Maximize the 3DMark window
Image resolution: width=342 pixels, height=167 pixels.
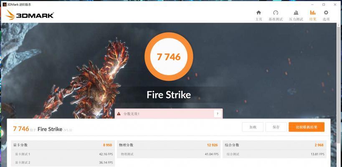pyautogui.click(x=324, y=4)
